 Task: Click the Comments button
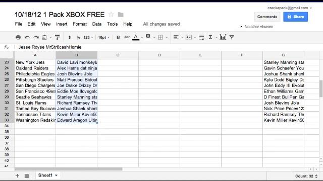pyautogui.click(x=267, y=17)
